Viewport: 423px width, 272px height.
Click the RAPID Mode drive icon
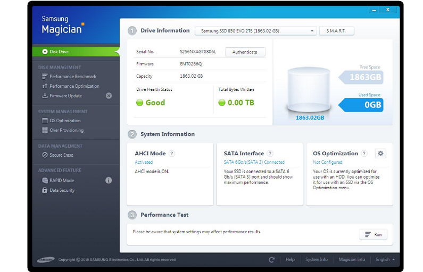pos(45,181)
